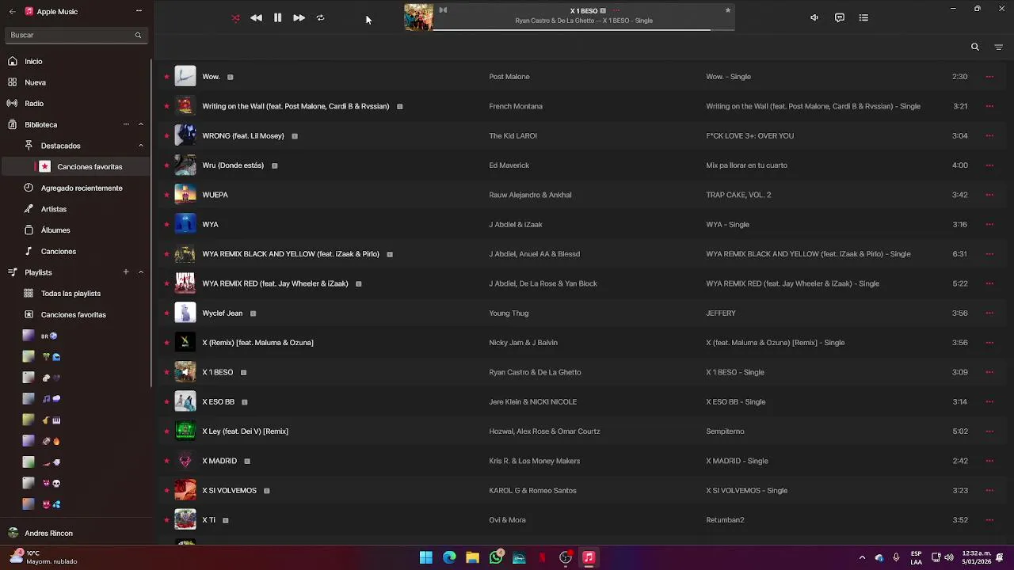Select Canciones favoritas under Destacados
The image size is (1014, 570).
(x=75, y=167)
